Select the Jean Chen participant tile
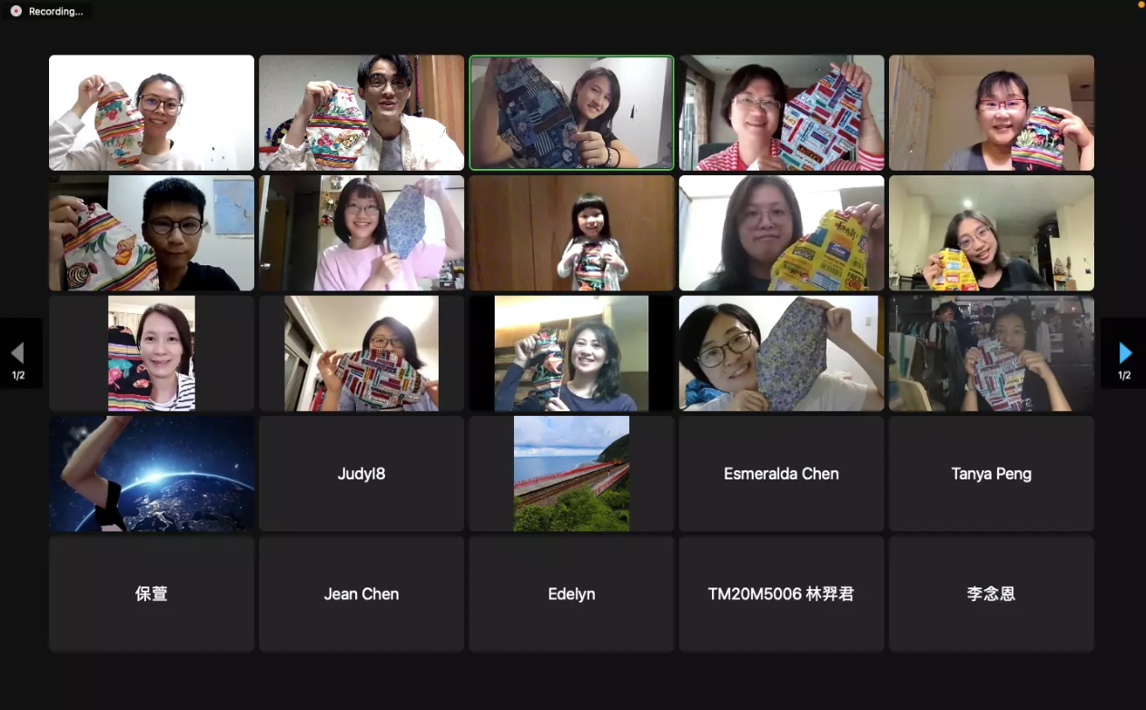Image resolution: width=1146 pixels, height=710 pixels. point(361,594)
